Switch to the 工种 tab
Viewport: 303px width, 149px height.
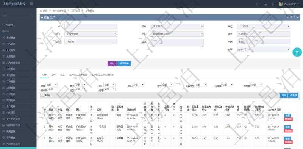[53, 74]
